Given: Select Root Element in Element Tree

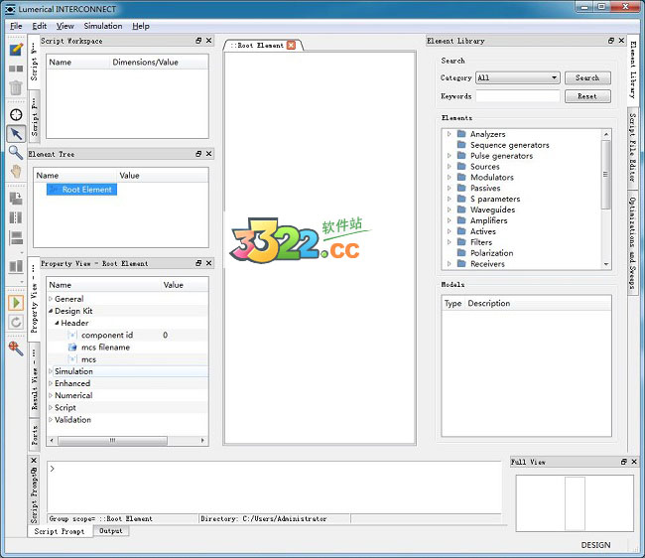Looking at the screenshot, I should (81, 190).
